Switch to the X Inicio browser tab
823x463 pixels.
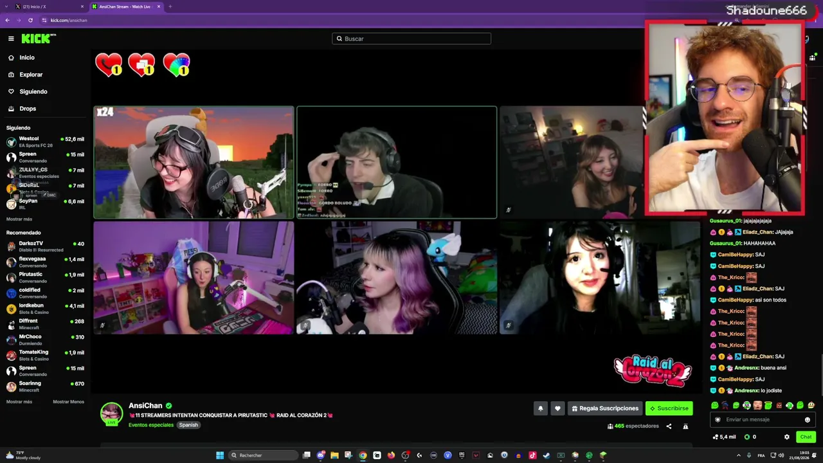click(50, 6)
